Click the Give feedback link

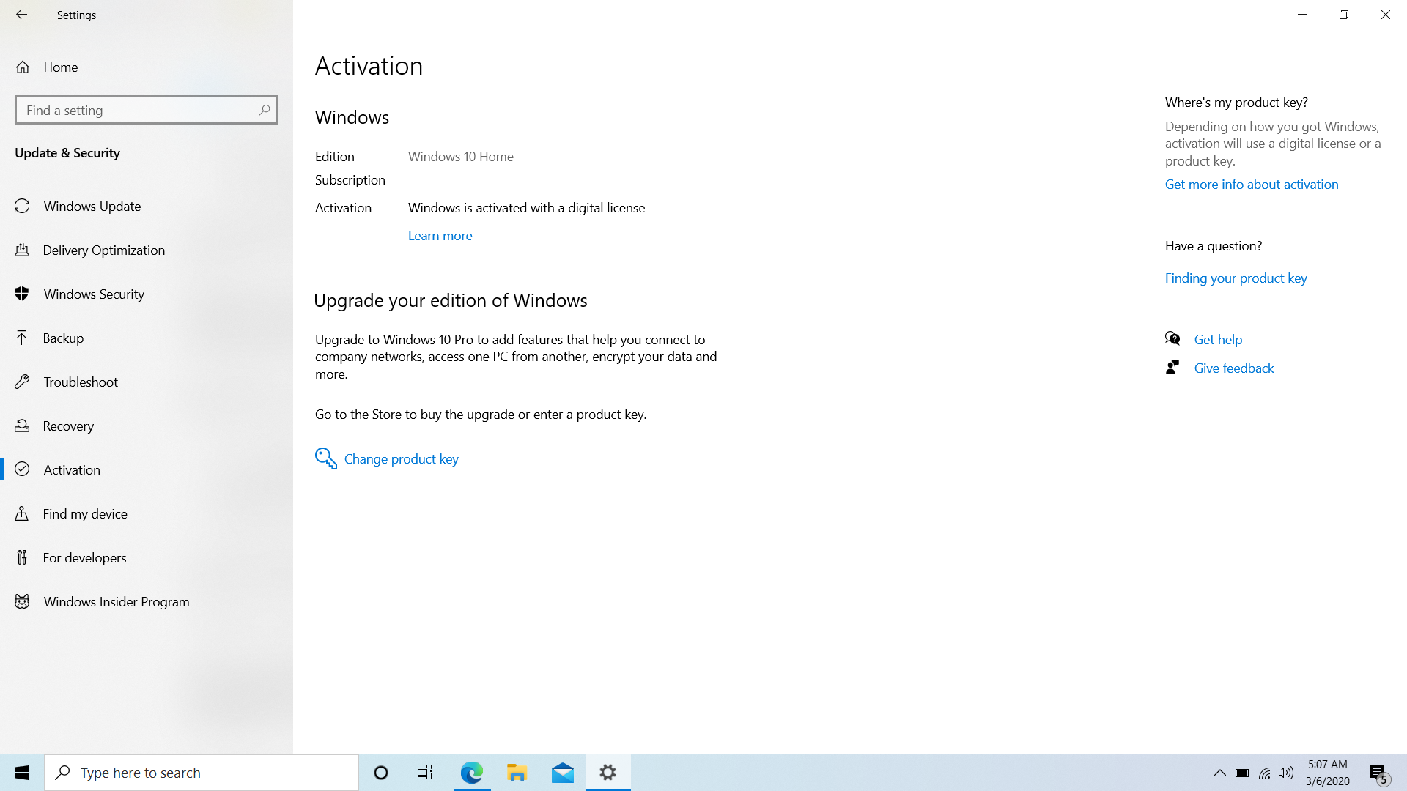pos(1234,368)
